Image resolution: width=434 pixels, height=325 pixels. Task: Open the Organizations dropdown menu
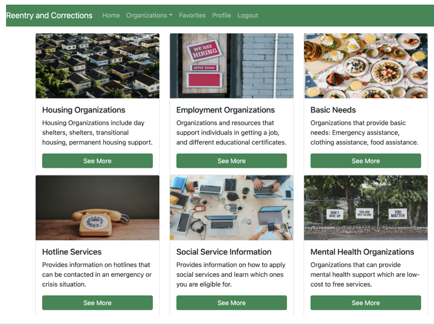(x=149, y=15)
